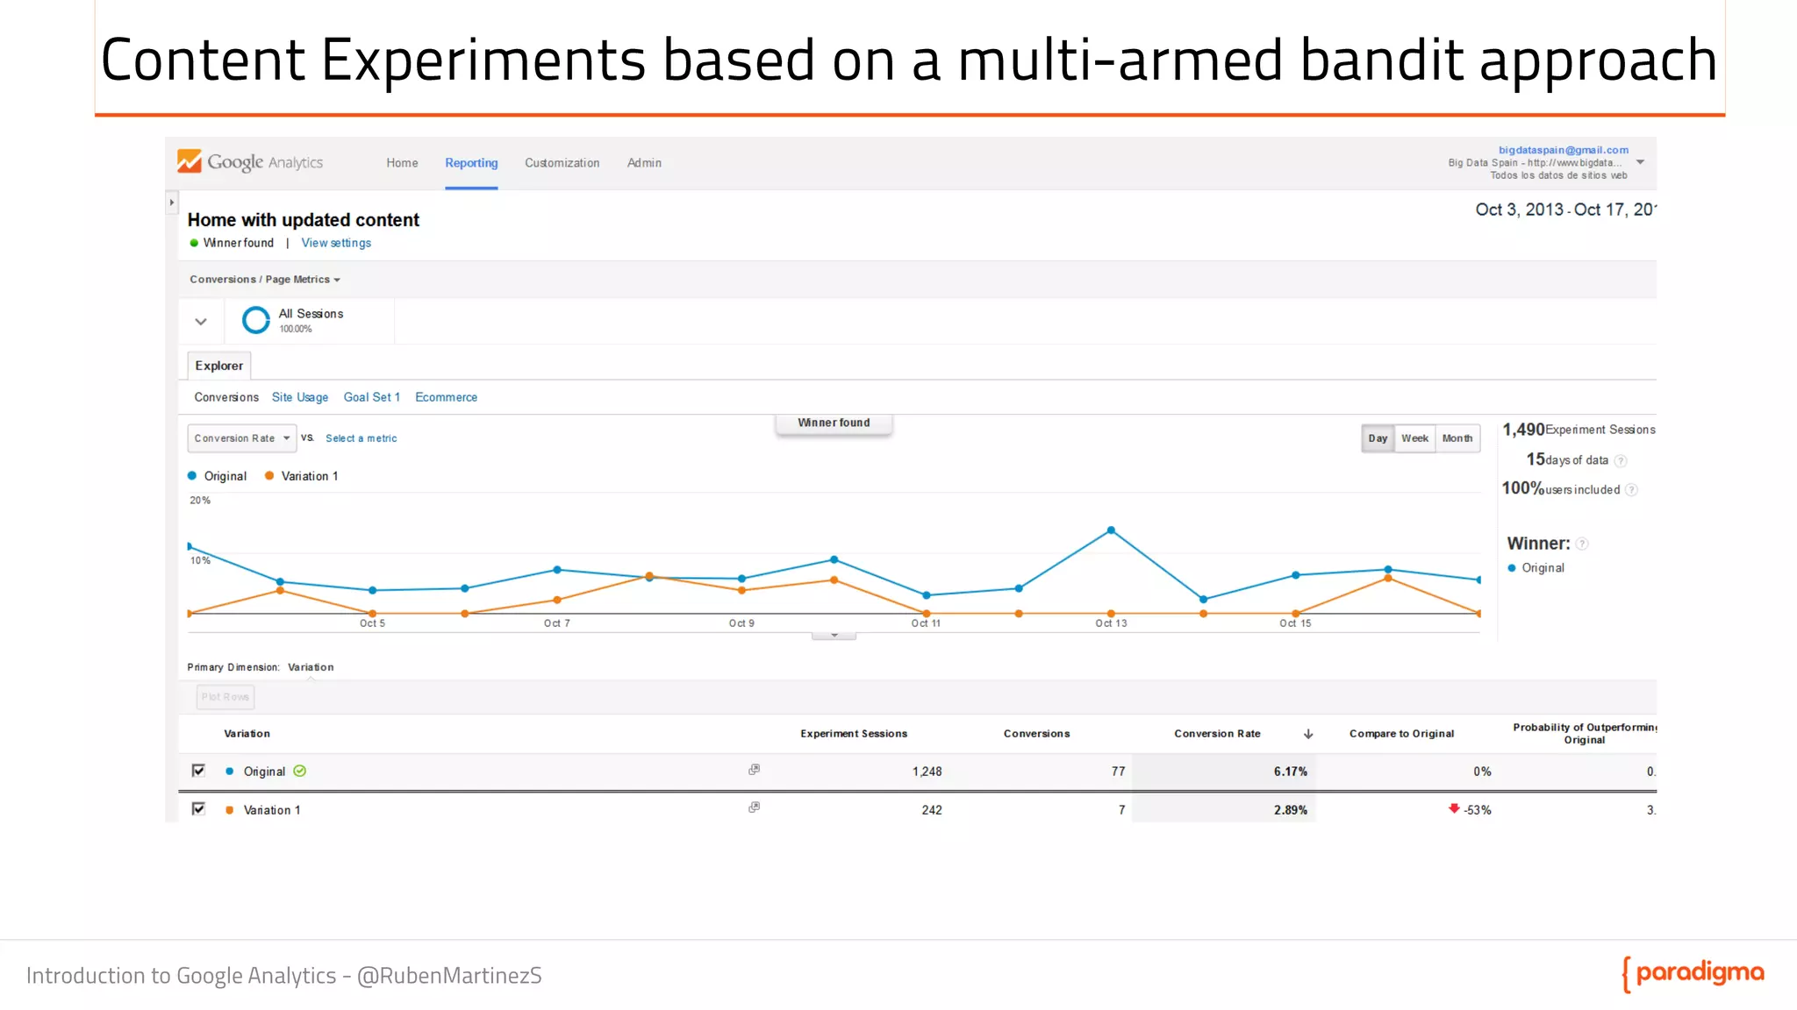This screenshot has width=1797, height=1010.
Task: Click the green winner checkmark beside Original
Action: pos(300,772)
